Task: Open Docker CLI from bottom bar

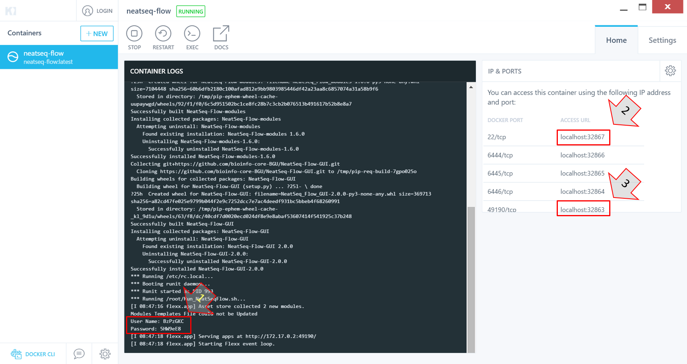Action: tap(33, 354)
